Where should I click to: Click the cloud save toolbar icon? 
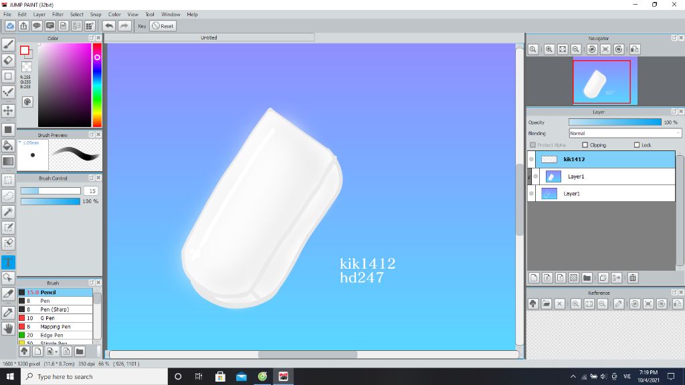pos(10,26)
